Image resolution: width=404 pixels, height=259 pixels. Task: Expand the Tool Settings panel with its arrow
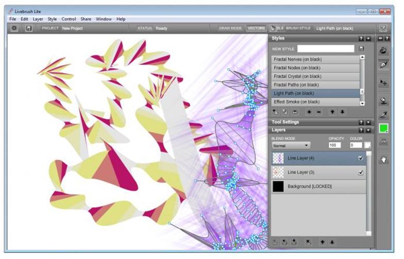(x=368, y=123)
